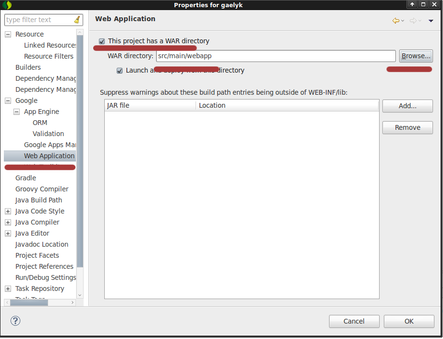Select Java Code Style item
This screenshot has height=339, width=443.
point(40,211)
